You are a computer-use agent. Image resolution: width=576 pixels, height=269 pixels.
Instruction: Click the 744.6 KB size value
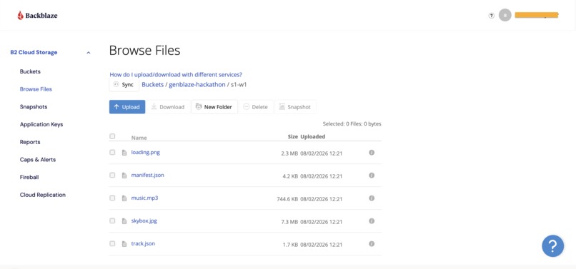click(x=287, y=199)
